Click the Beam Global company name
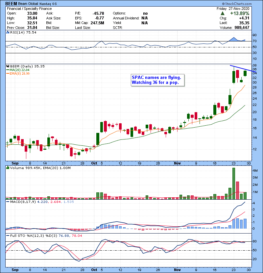Image resolution: width=263 pixels, height=273 pixels. pyautogui.click(x=28, y=4)
